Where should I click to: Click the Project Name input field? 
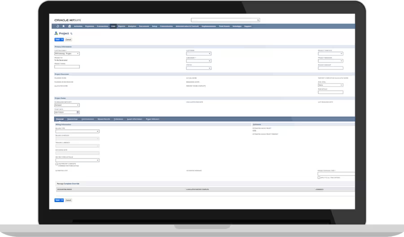[x=67, y=67]
